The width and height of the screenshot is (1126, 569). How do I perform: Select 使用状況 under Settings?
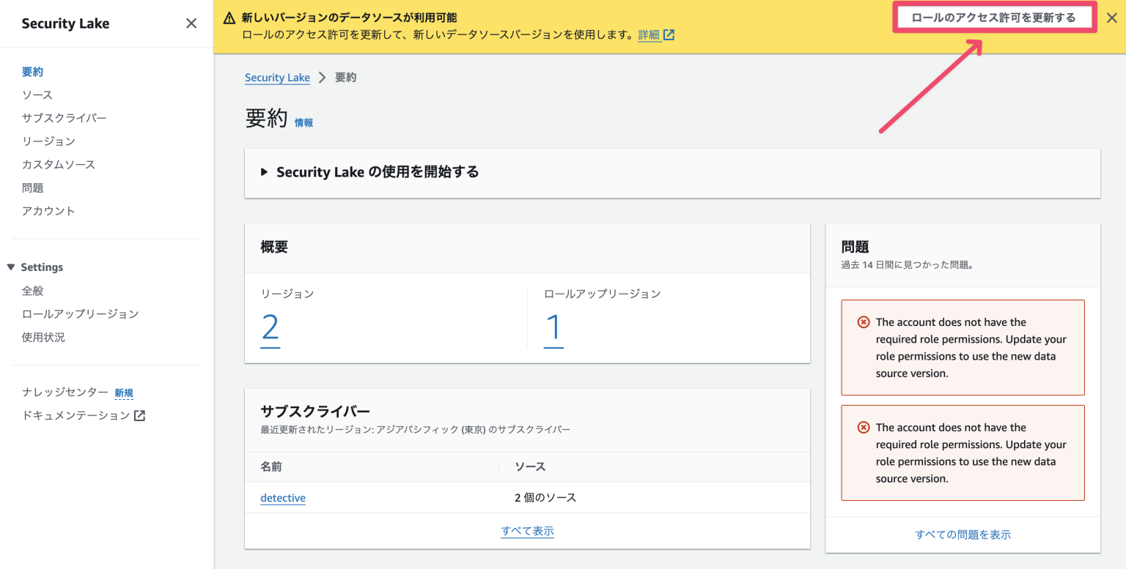[43, 336]
